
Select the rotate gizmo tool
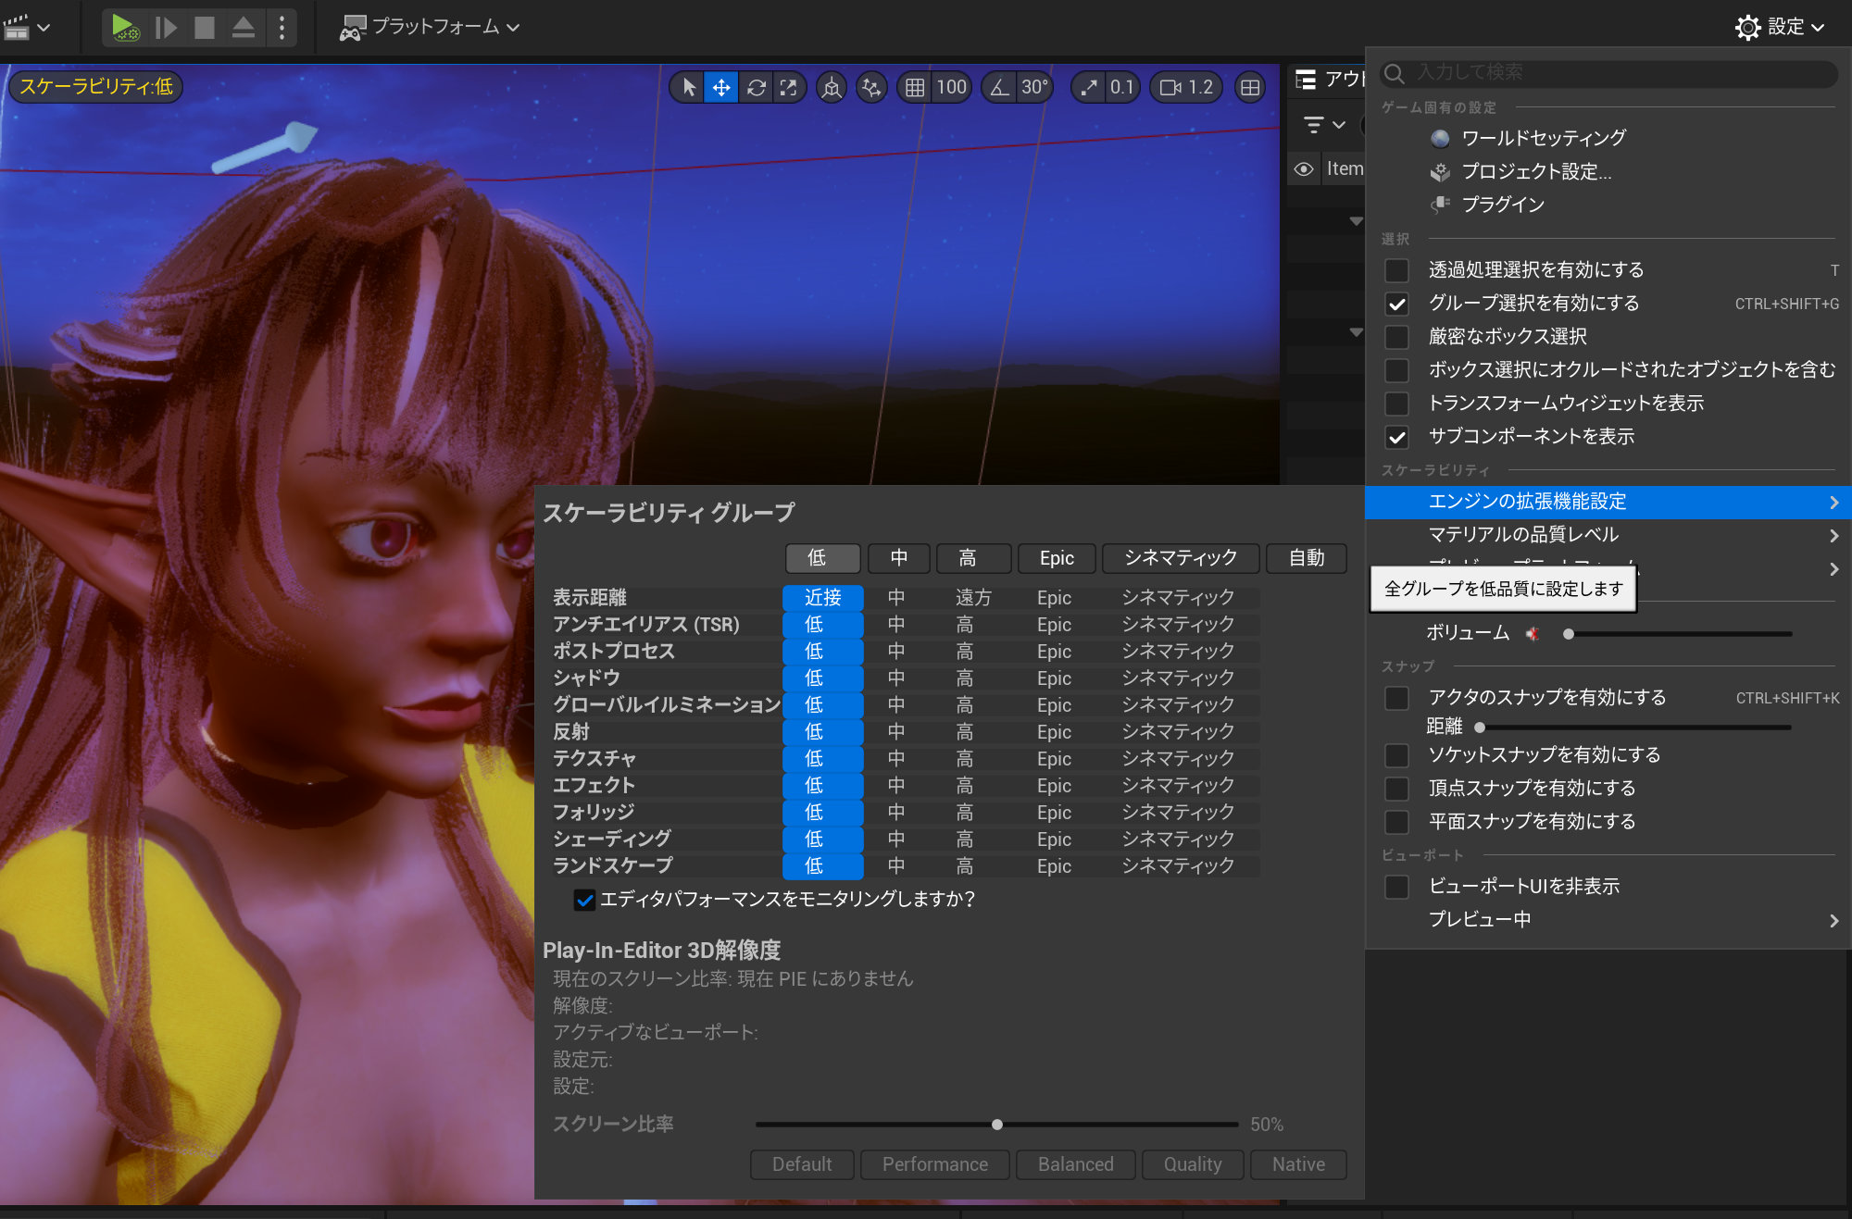(756, 87)
